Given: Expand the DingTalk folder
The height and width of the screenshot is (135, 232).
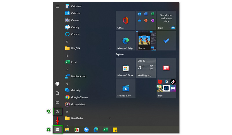Looking at the screenshot, I should tap(110, 48).
